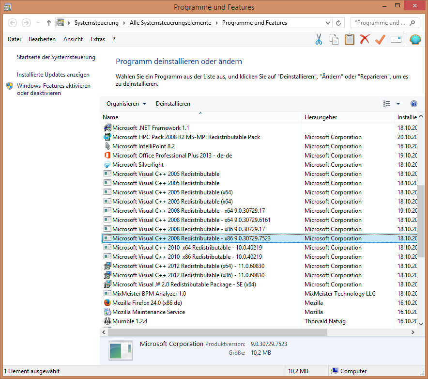Go up one level with up arrow

pos(48,23)
